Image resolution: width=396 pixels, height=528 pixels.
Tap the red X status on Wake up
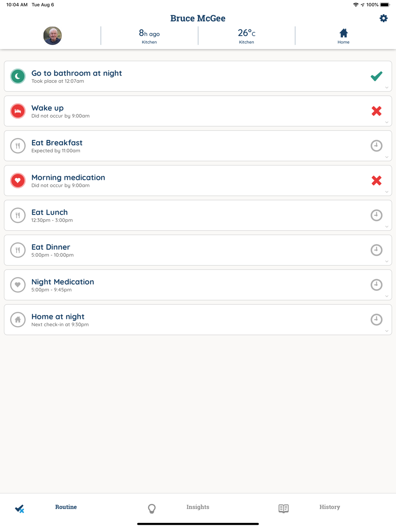coord(377,111)
